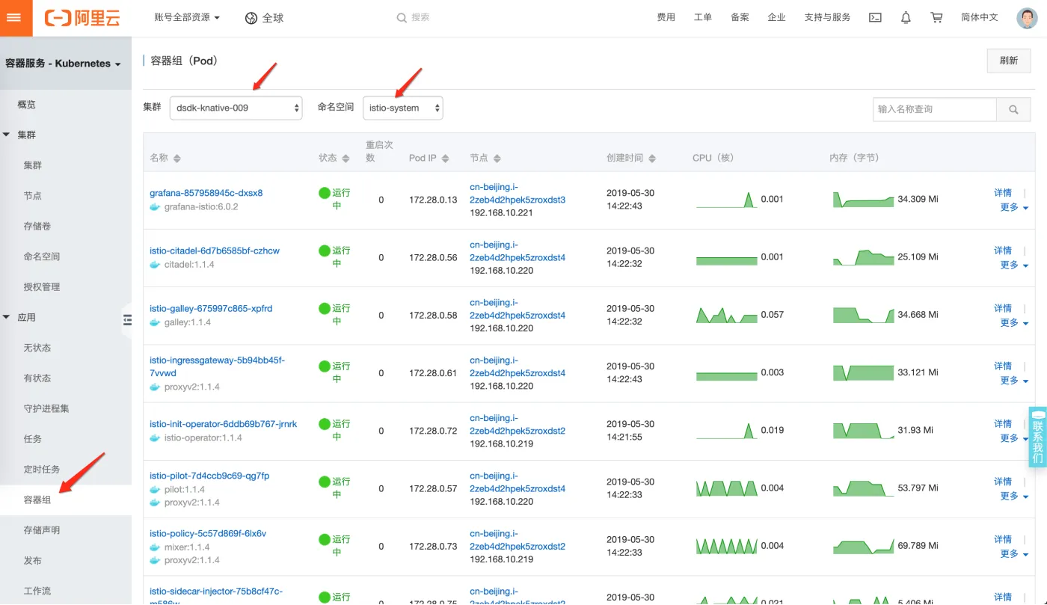Open the 账号全部资源 dropdown
Screen dimensions: 1047x605
point(187,17)
